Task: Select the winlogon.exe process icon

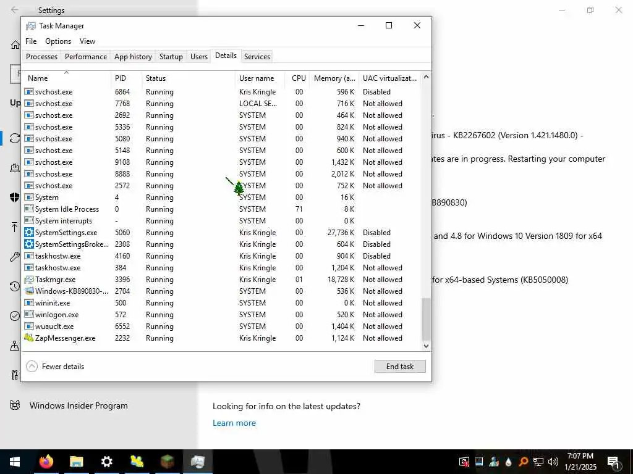Action: click(x=28, y=314)
